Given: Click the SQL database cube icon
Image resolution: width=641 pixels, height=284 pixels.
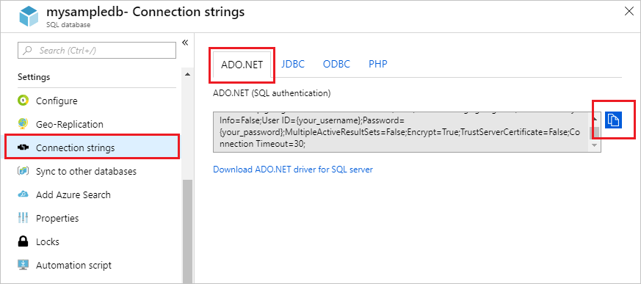Looking at the screenshot, I should coord(29,17).
